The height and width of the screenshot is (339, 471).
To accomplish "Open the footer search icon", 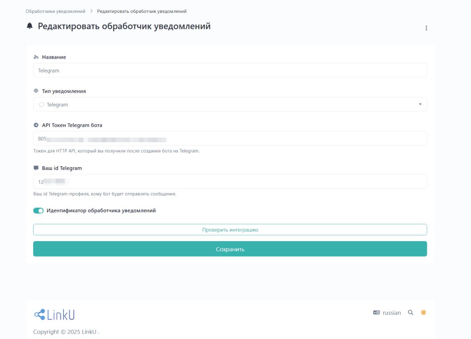I will [x=410, y=313].
